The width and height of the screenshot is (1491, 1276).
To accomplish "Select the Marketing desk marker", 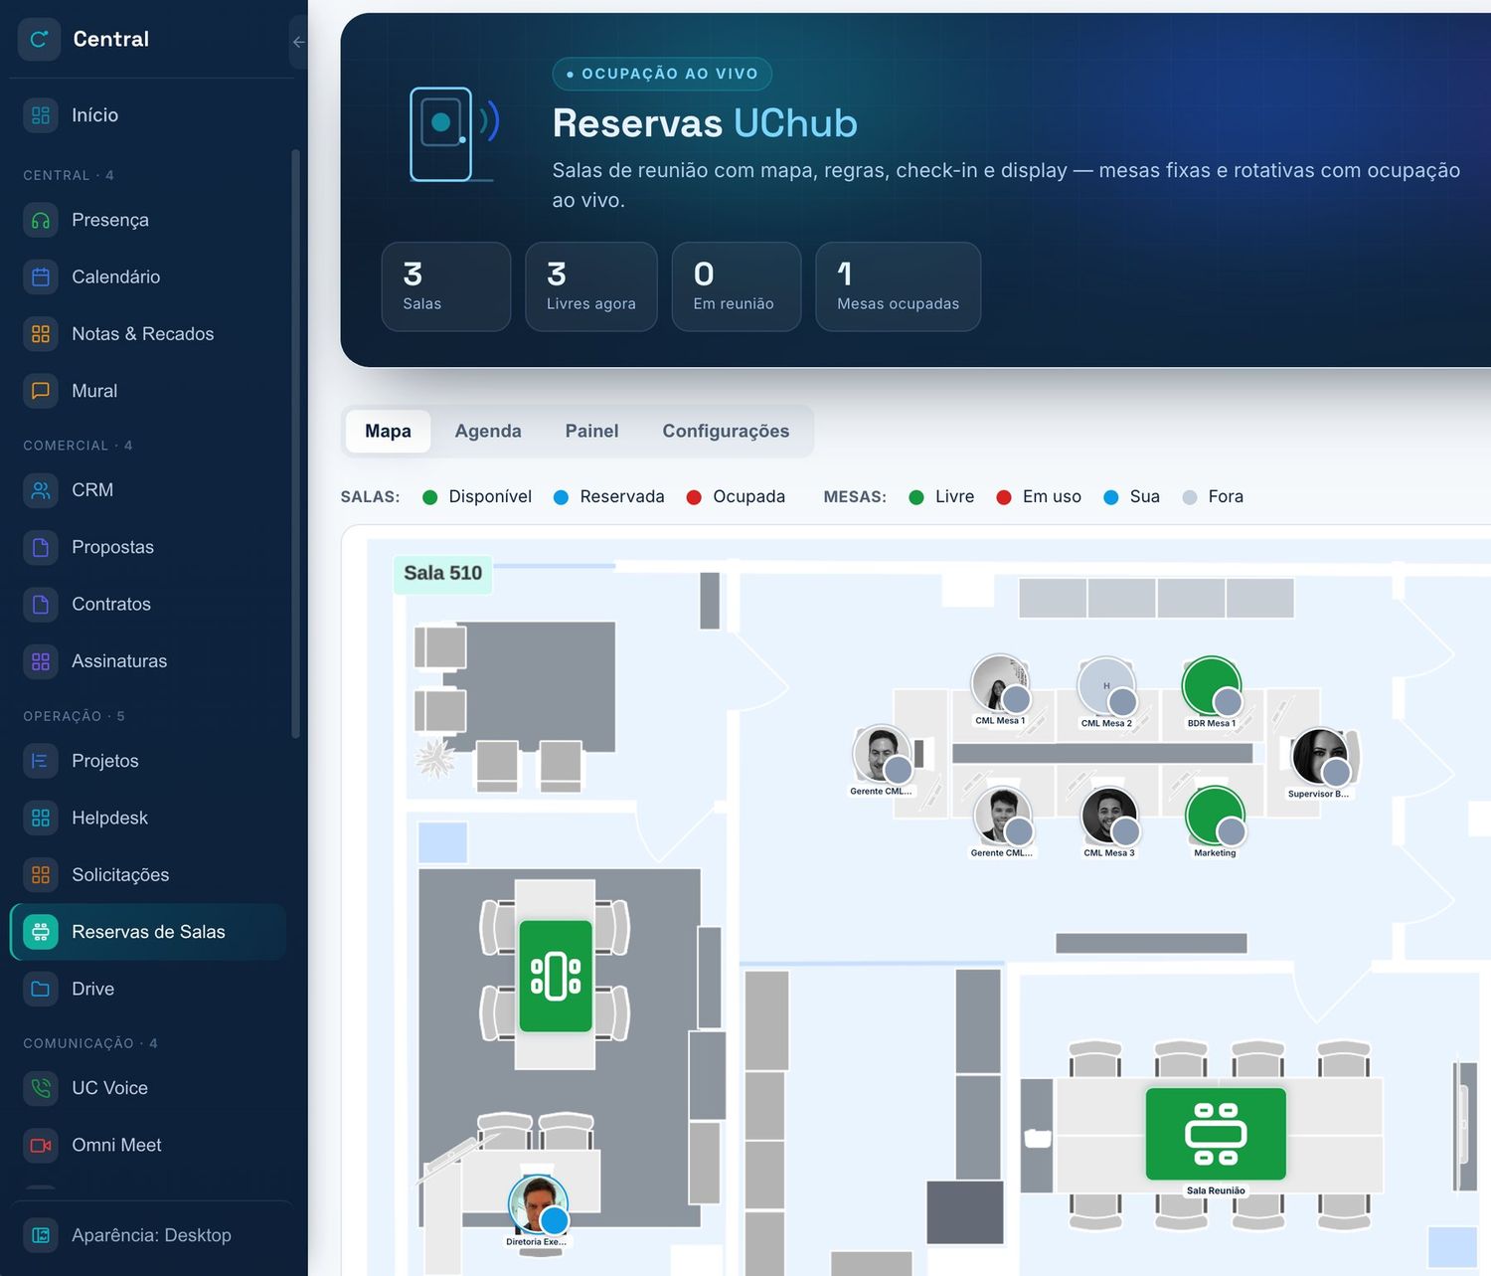I will tap(1215, 818).
